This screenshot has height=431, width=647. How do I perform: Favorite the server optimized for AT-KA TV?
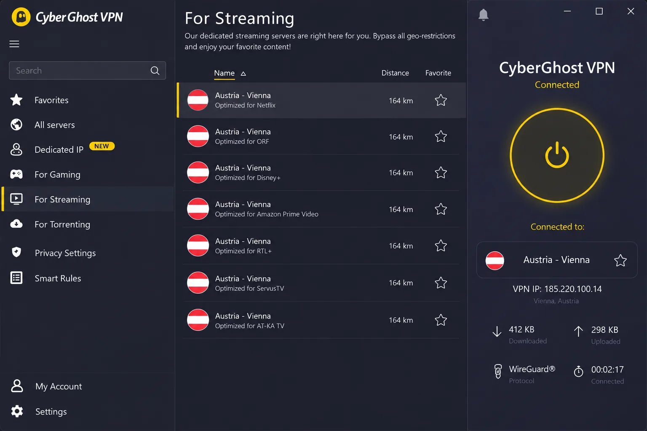coord(441,320)
